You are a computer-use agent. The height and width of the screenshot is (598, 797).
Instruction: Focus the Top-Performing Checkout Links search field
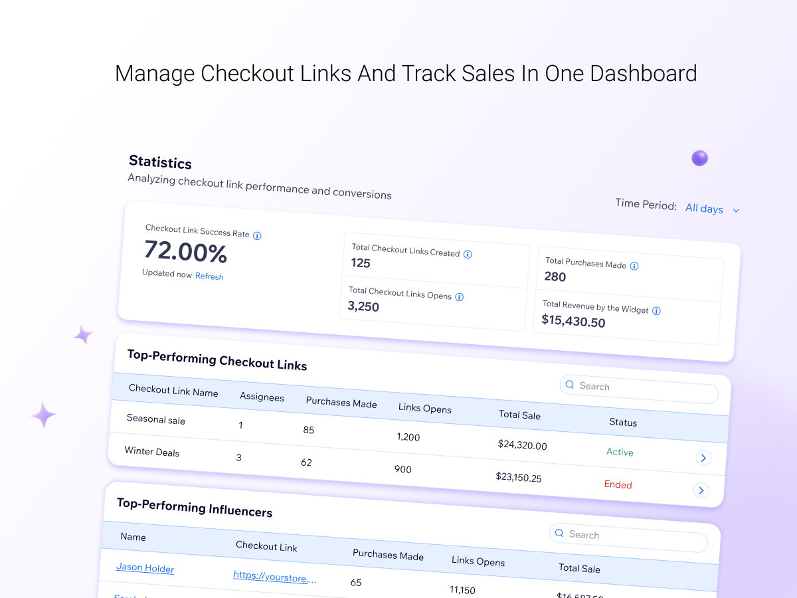point(639,389)
